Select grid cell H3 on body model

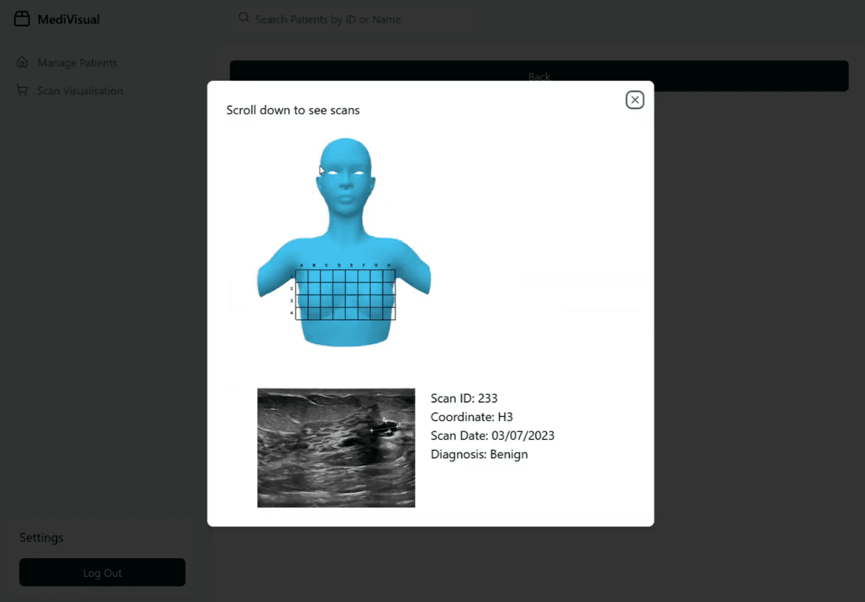tap(389, 301)
